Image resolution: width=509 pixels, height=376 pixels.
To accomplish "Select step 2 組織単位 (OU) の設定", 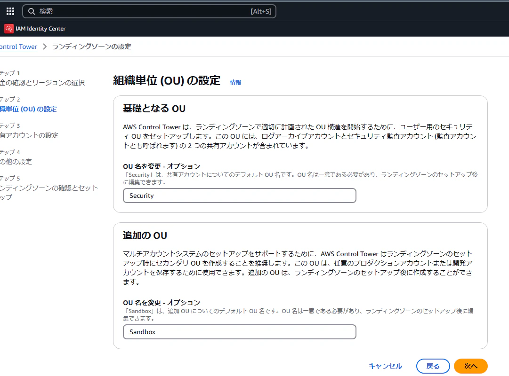I will (x=29, y=109).
